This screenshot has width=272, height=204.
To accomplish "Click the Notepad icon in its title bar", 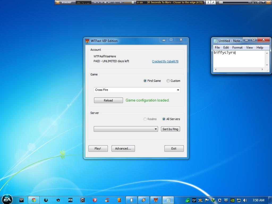I will point(215,41).
